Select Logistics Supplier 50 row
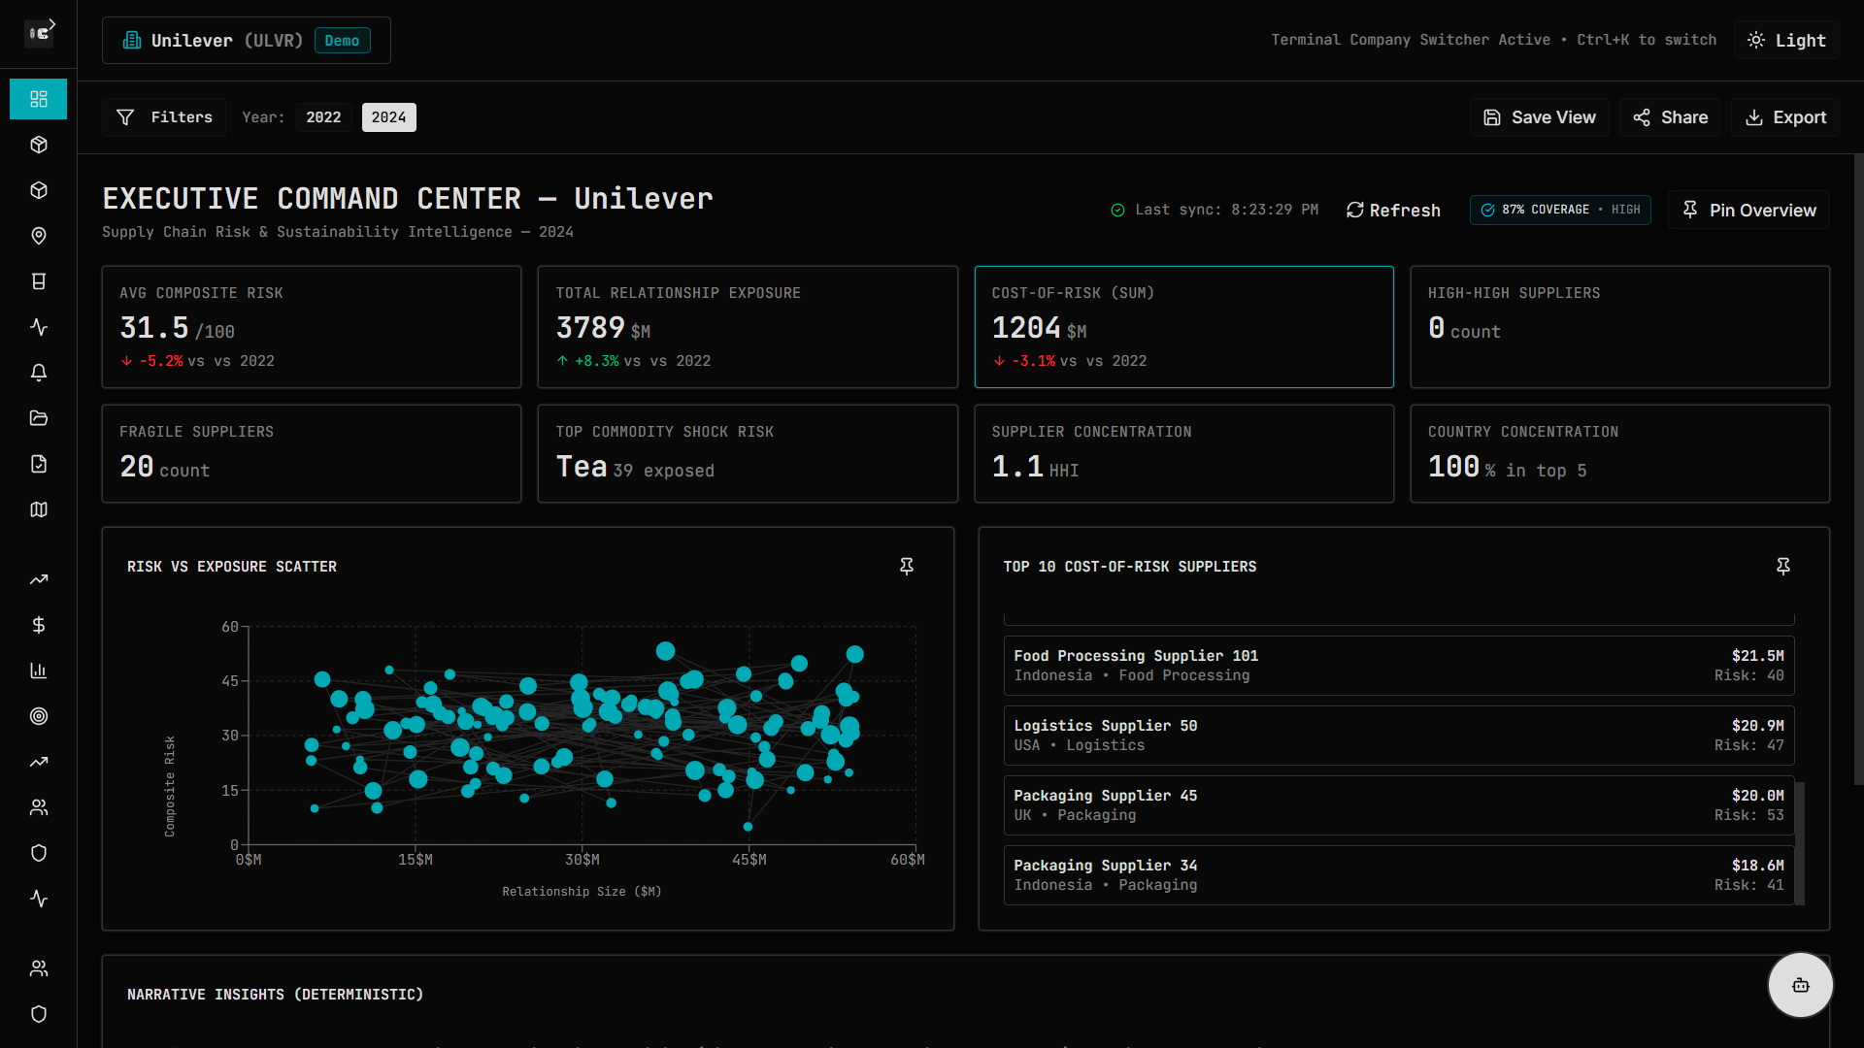 (1399, 736)
